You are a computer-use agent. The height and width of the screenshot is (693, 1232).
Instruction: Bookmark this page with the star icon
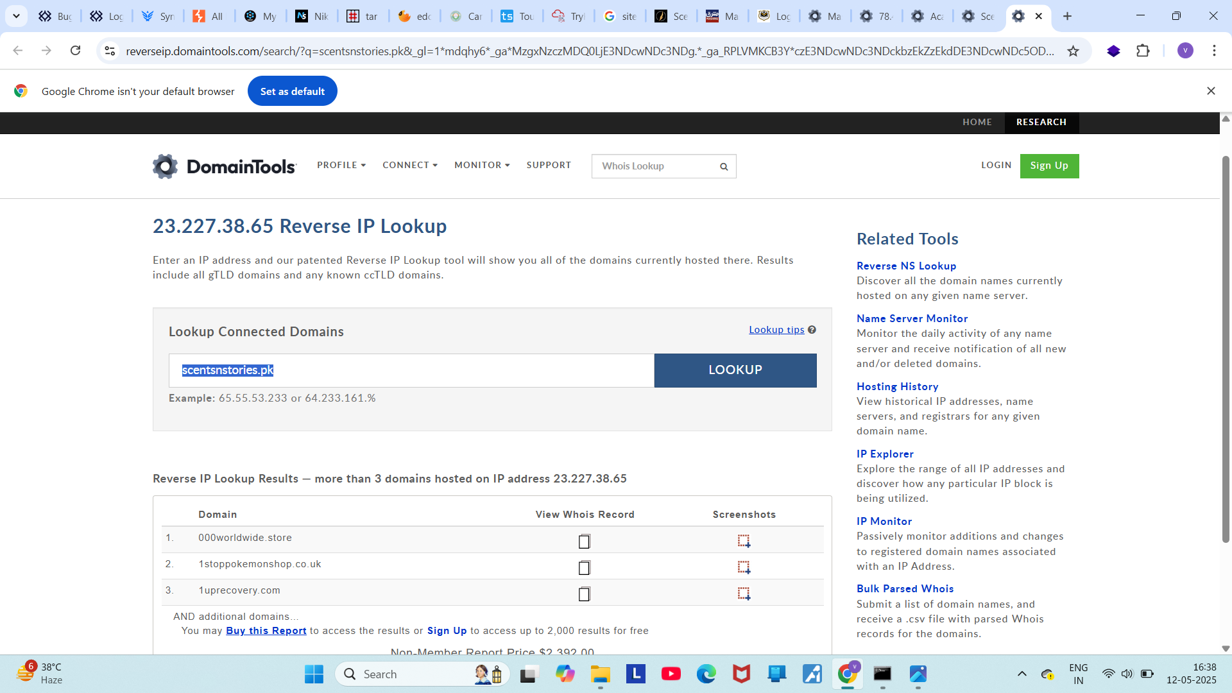[x=1073, y=51]
